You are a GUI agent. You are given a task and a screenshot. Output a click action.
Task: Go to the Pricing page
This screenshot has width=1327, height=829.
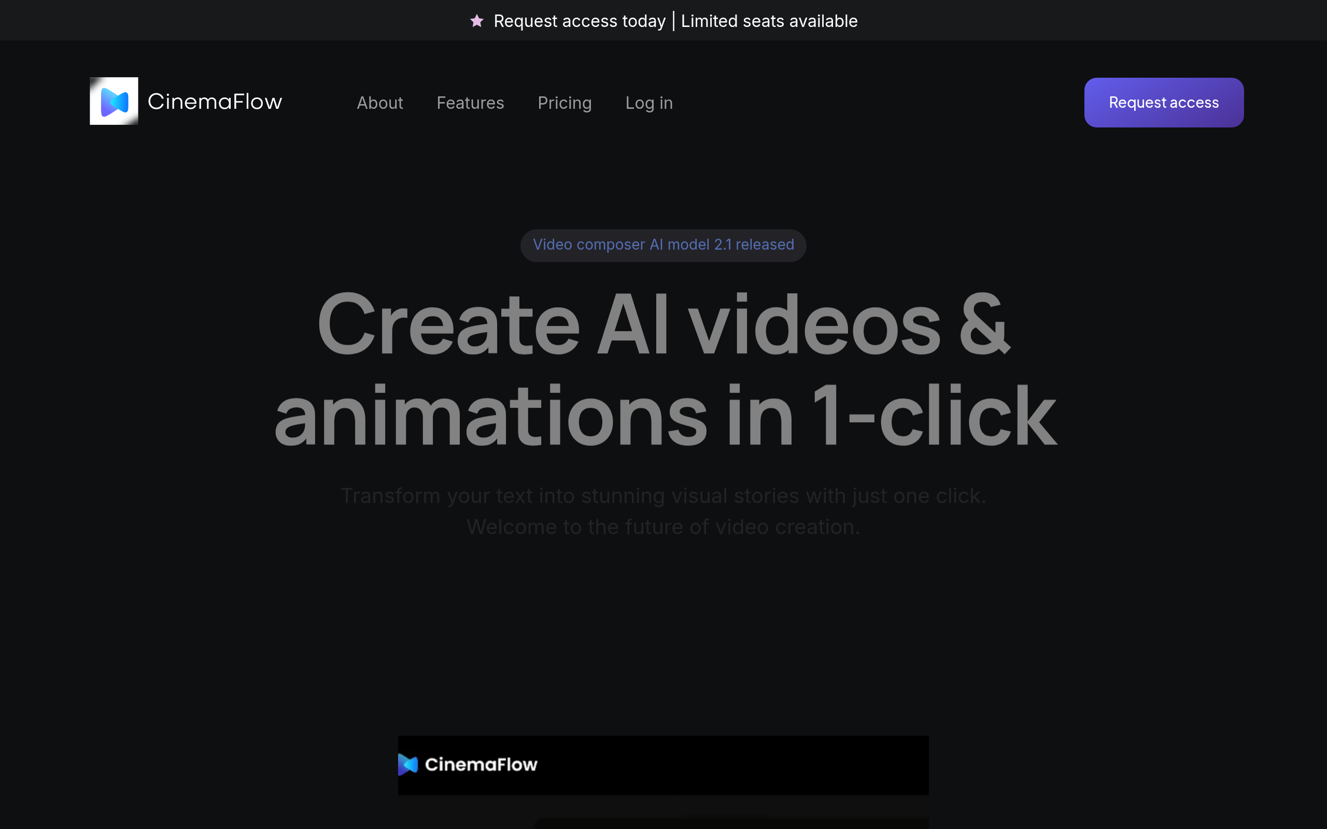coord(564,103)
